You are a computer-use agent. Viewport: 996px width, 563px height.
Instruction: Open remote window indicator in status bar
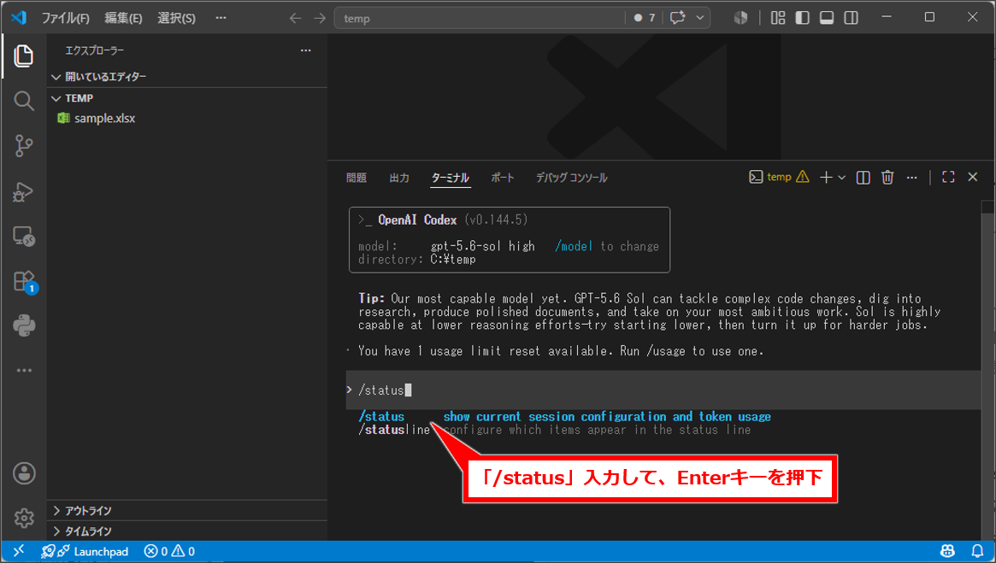(x=19, y=551)
